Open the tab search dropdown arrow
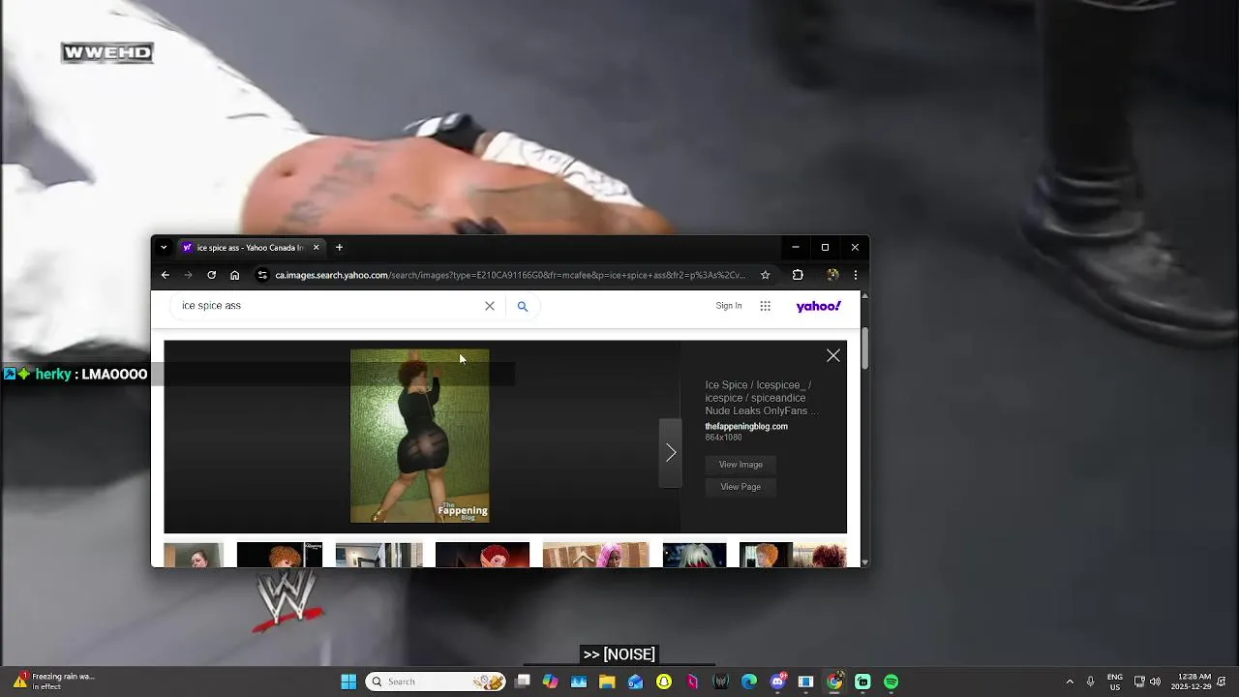 (164, 248)
